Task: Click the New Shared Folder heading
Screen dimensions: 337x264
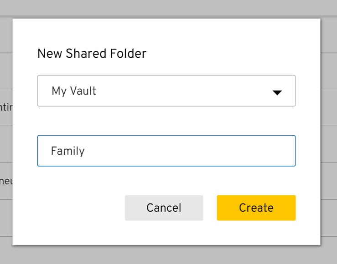Action: [x=92, y=54]
